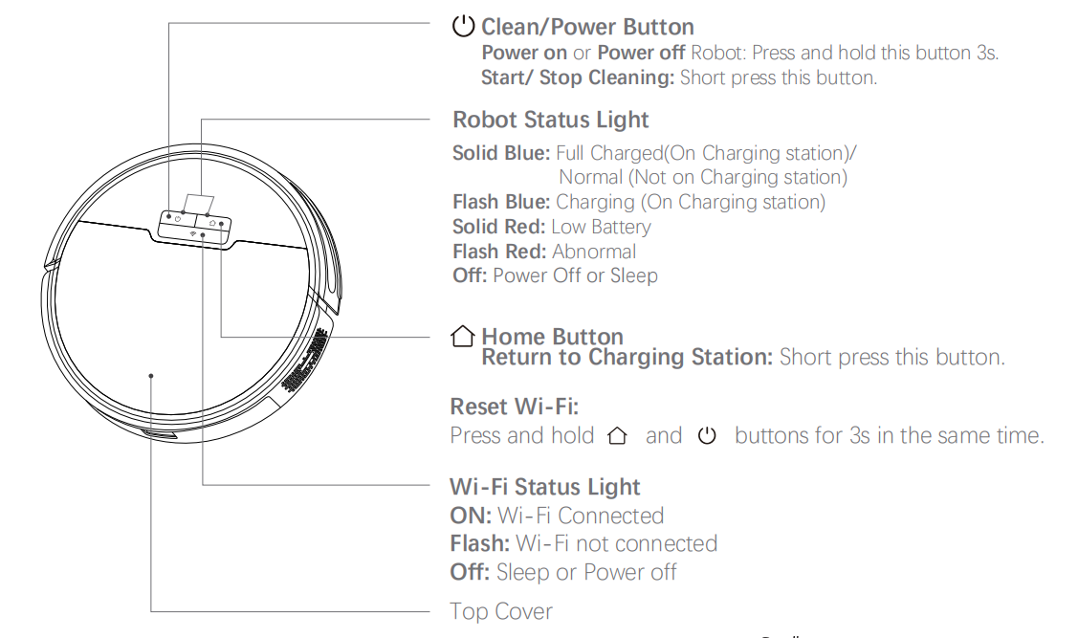Select the Home Button heading text
The width and height of the screenshot is (1078, 638).
552,336
